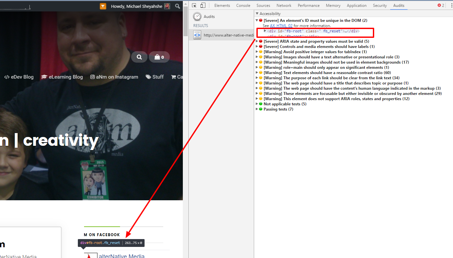Select the inspect element picker icon
Viewport: 453px width, 258px height.
(194, 5)
